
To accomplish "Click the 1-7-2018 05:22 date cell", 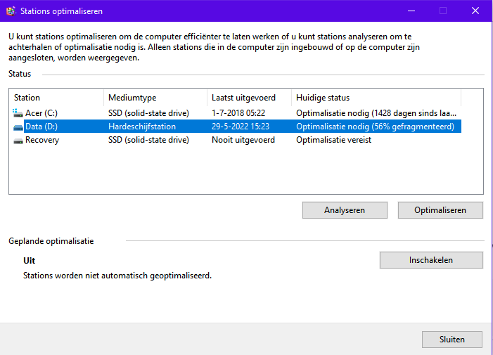I will (238, 112).
